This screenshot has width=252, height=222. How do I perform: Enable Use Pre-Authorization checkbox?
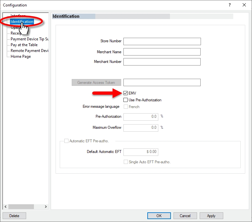(126, 100)
